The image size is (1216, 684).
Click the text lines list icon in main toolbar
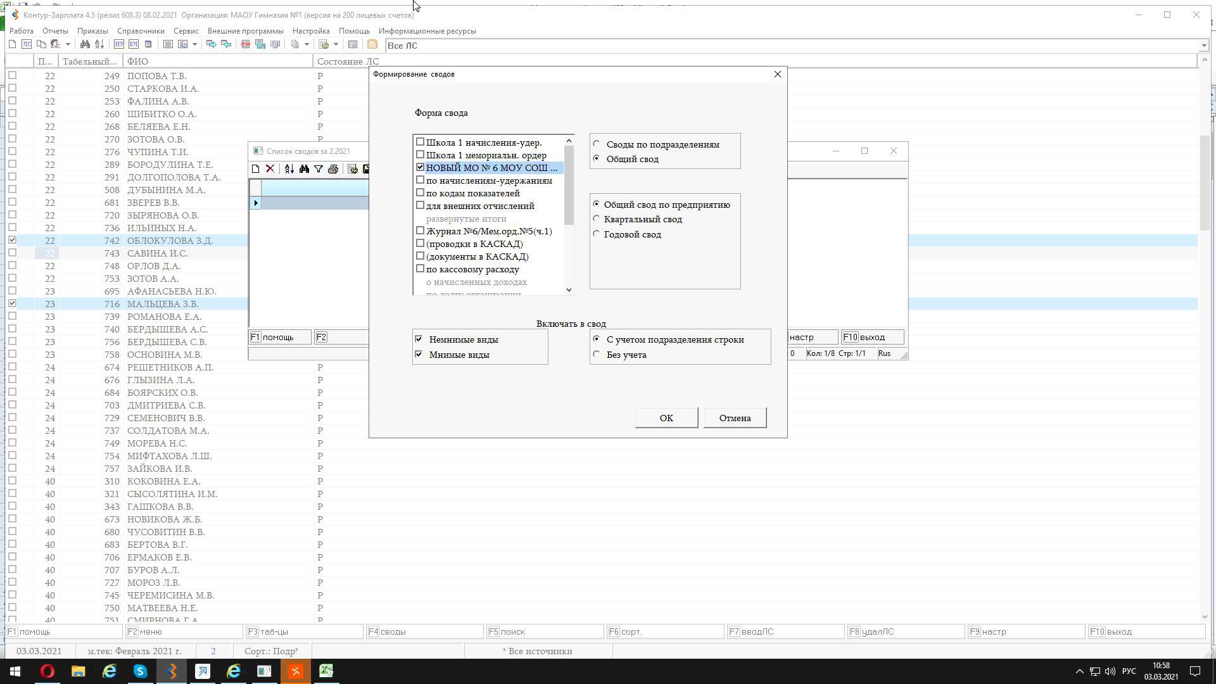pos(168,44)
